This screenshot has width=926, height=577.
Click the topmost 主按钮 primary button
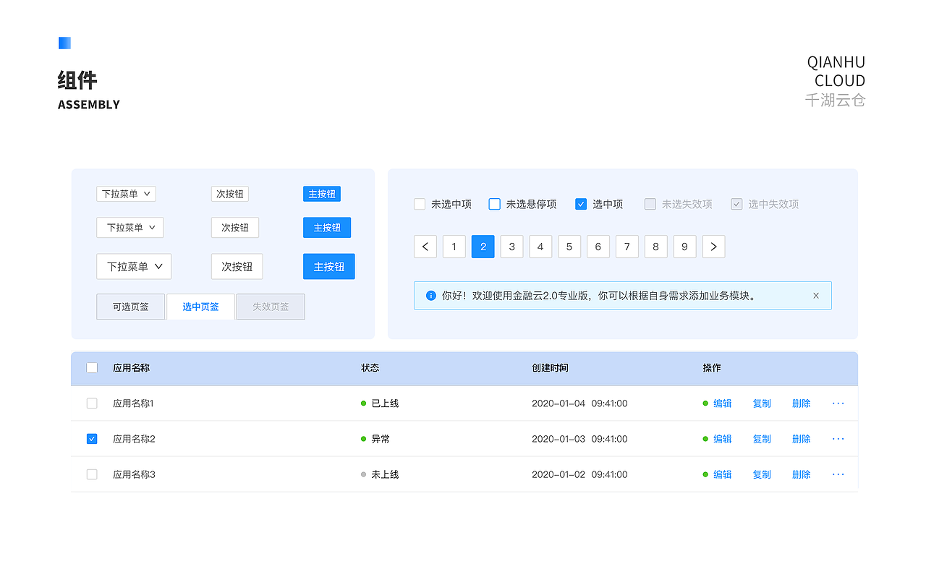(x=322, y=193)
